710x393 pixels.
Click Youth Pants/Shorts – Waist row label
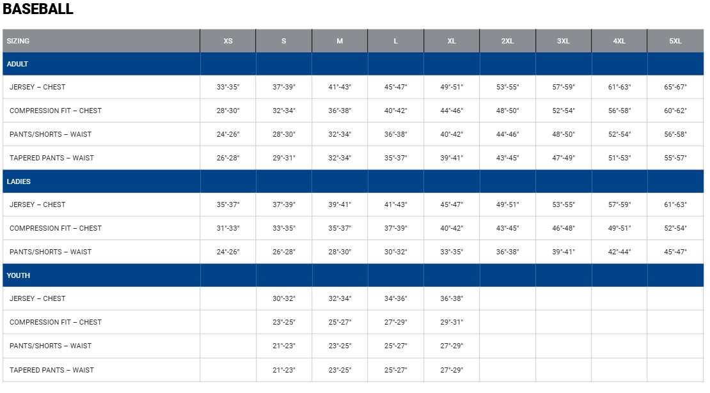[51, 346]
